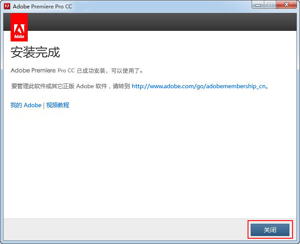Click the 关闭 button
This screenshot has width=300, height=244.
click(x=270, y=229)
